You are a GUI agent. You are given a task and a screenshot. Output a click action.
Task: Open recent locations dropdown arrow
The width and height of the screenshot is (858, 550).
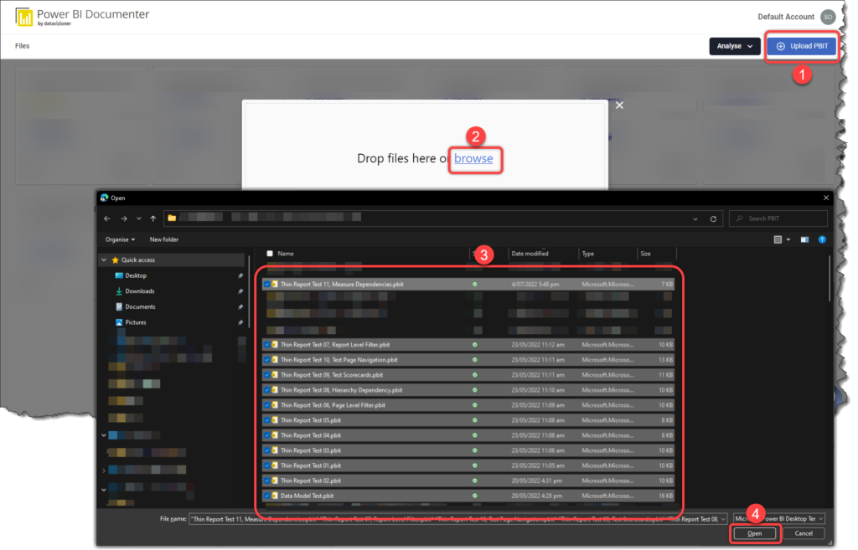coord(139,218)
